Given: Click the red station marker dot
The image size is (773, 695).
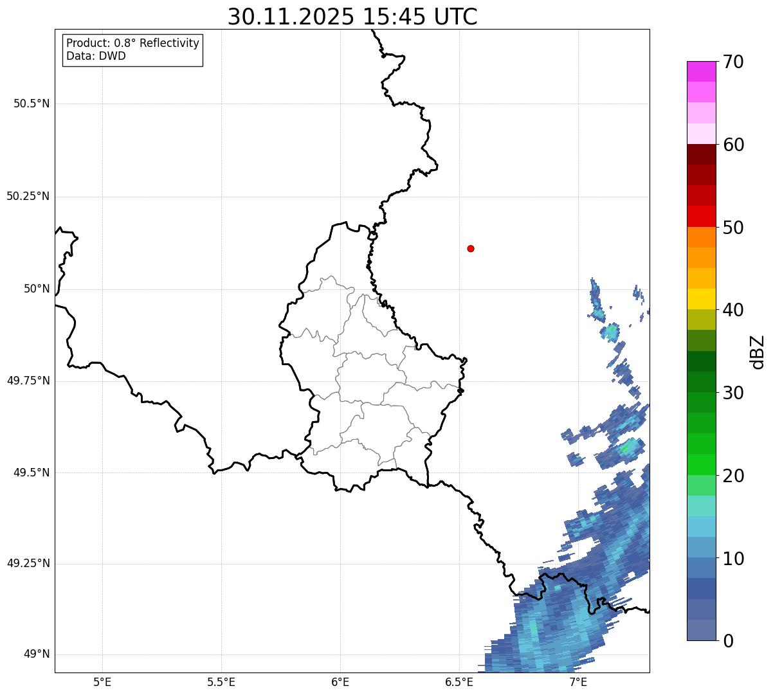Looking at the screenshot, I should click(x=471, y=248).
